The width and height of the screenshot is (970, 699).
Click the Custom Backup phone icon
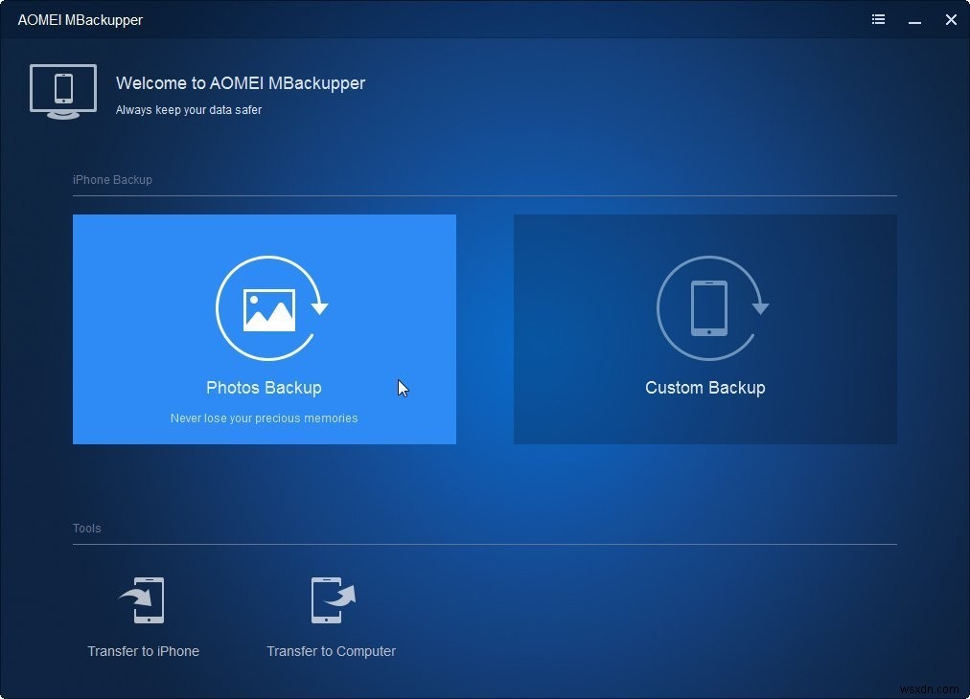click(x=710, y=308)
